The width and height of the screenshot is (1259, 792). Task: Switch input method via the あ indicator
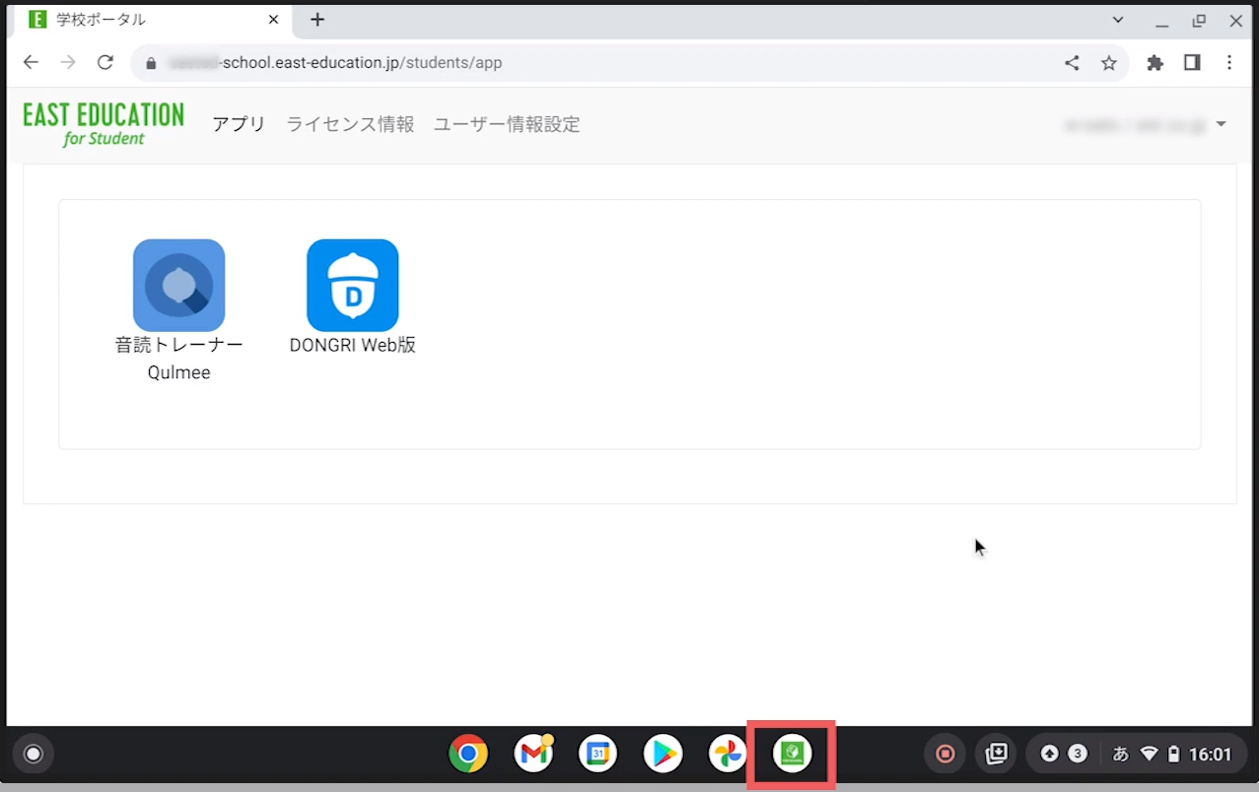(1120, 755)
